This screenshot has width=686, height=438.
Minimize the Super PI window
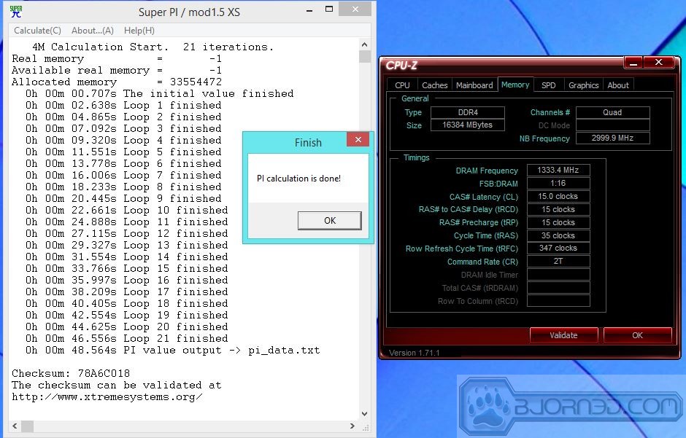point(309,10)
